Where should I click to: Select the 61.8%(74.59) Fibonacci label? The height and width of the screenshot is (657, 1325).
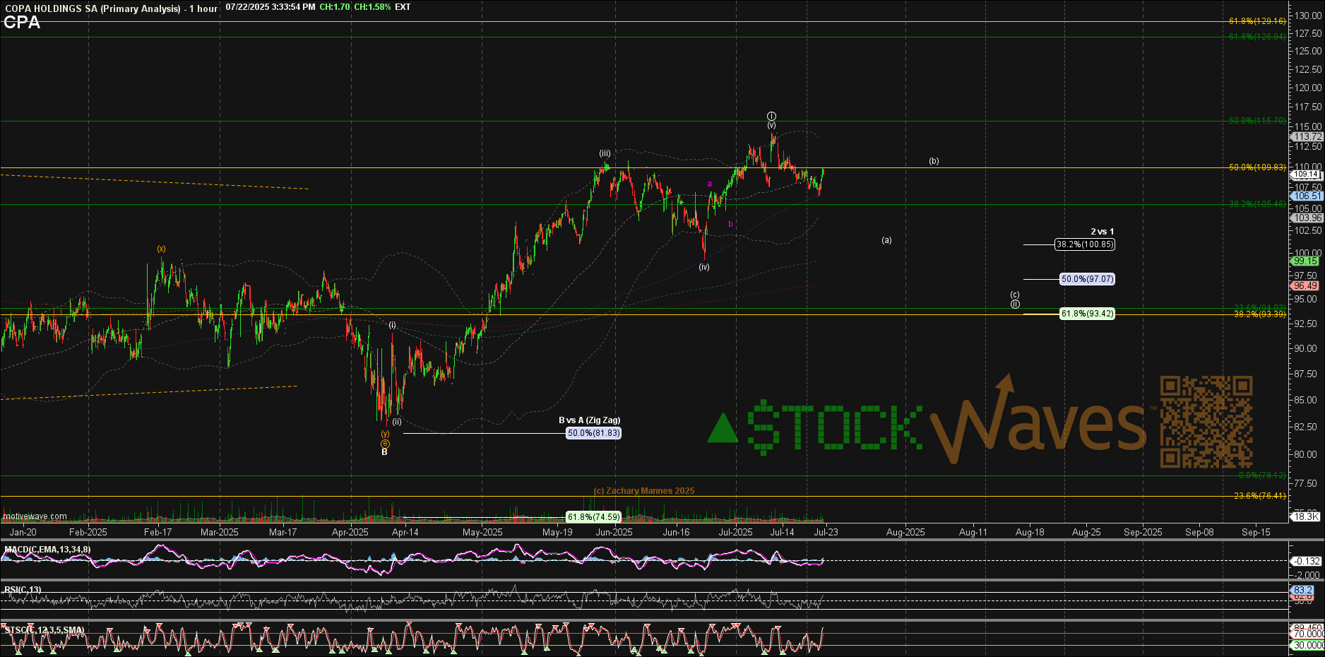(594, 517)
